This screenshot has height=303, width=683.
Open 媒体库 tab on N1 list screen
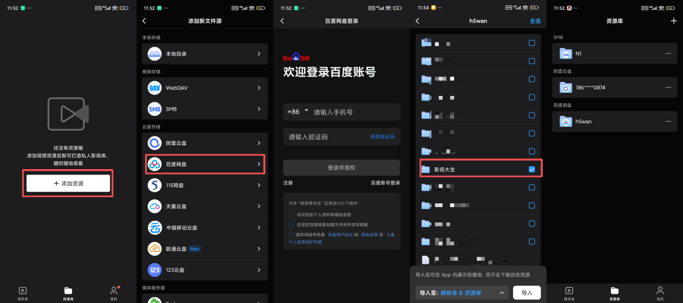coord(569,293)
